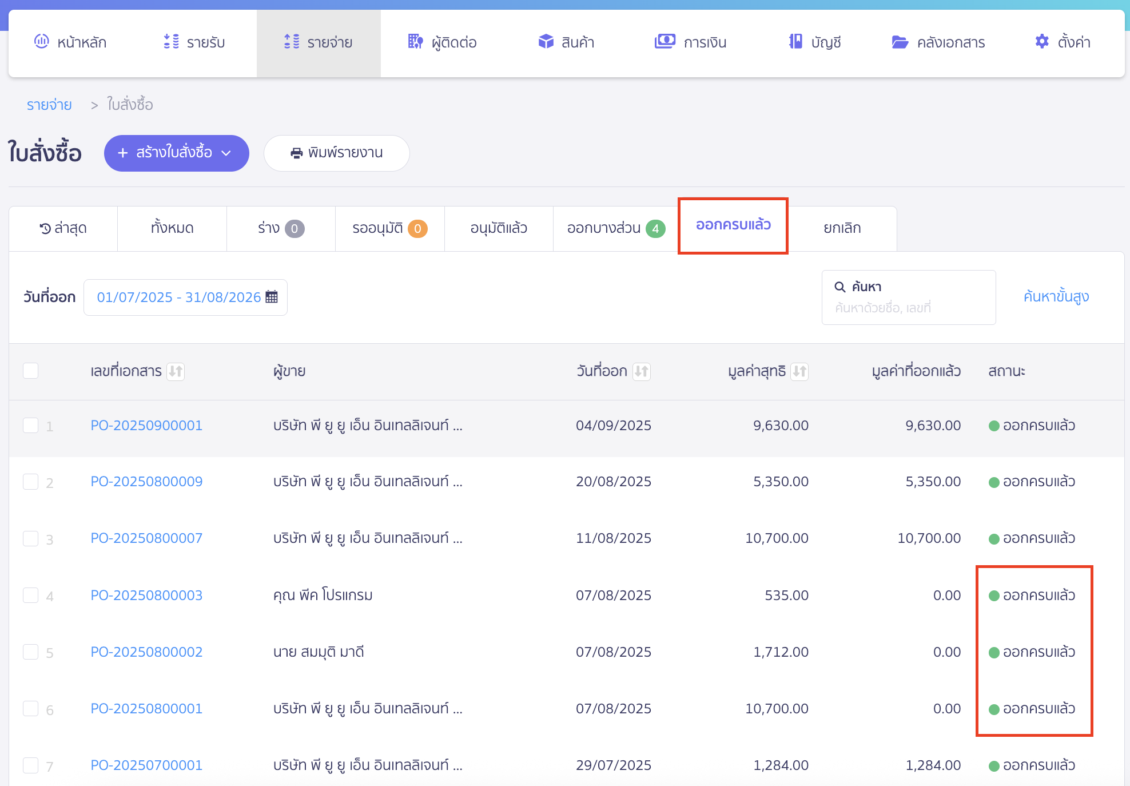This screenshot has width=1130, height=786.
Task: Click the บัญชี accounting book icon
Action: coord(795,41)
